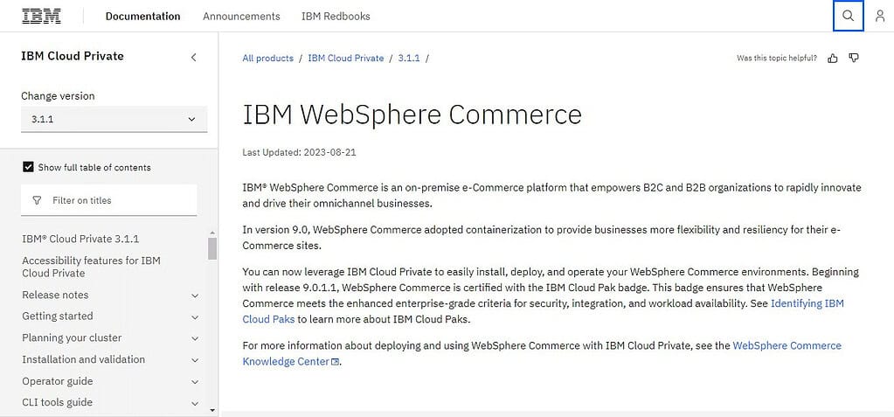Screen dimensions: 894x417
Task: Open the Installation and validation topic
Action: (83, 359)
